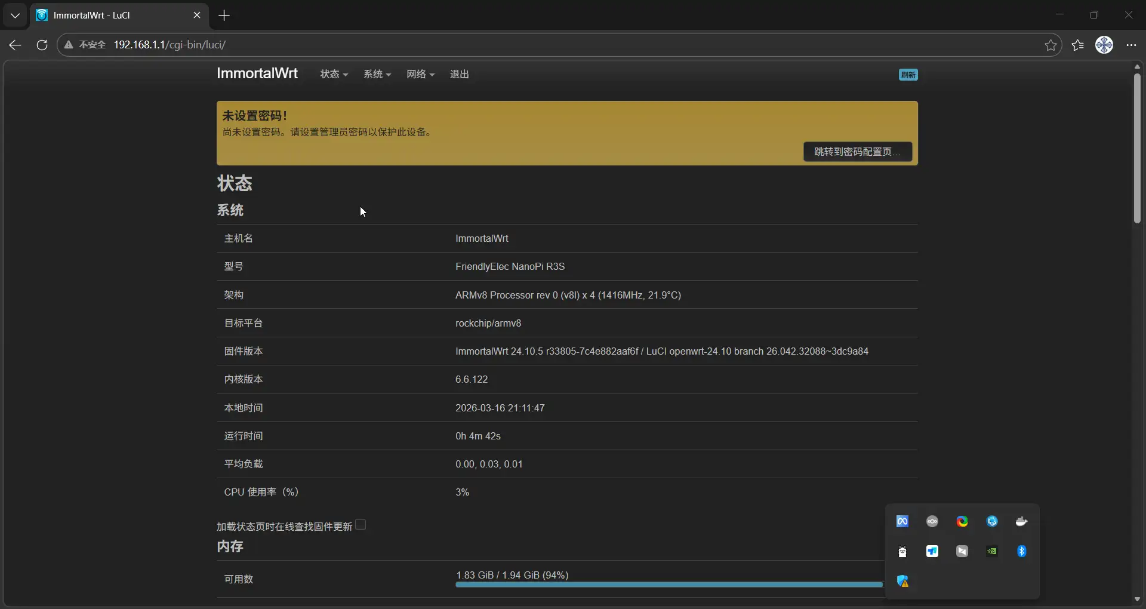The height and width of the screenshot is (609, 1146).
Task: Click the ImmortalWrt brand link
Action: tap(257, 73)
